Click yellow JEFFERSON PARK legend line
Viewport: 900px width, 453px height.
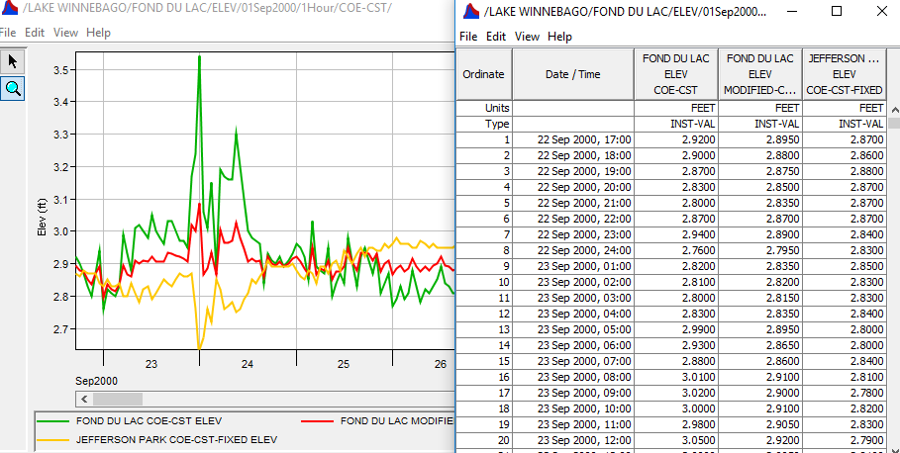click(x=55, y=438)
